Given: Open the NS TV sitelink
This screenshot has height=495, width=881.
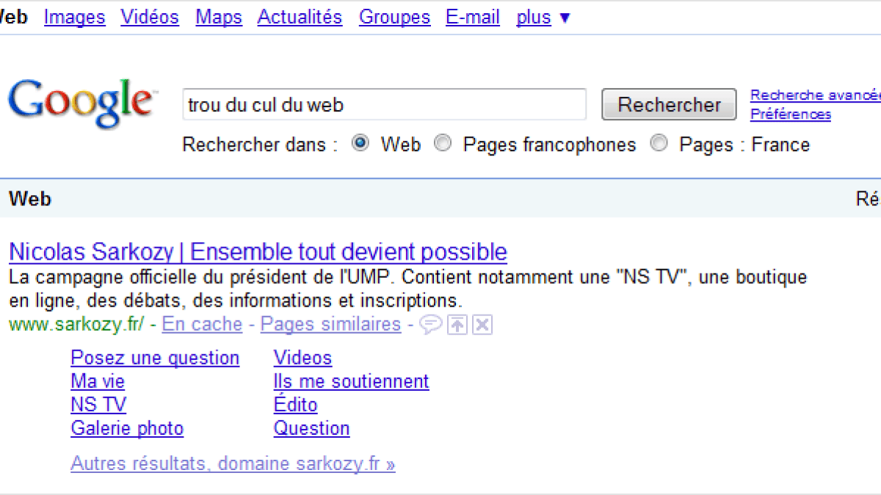Looking at the screenshot, I should click(98, 405).
